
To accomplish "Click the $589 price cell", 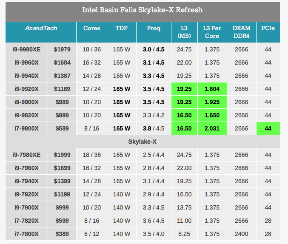I will (62, 128).
